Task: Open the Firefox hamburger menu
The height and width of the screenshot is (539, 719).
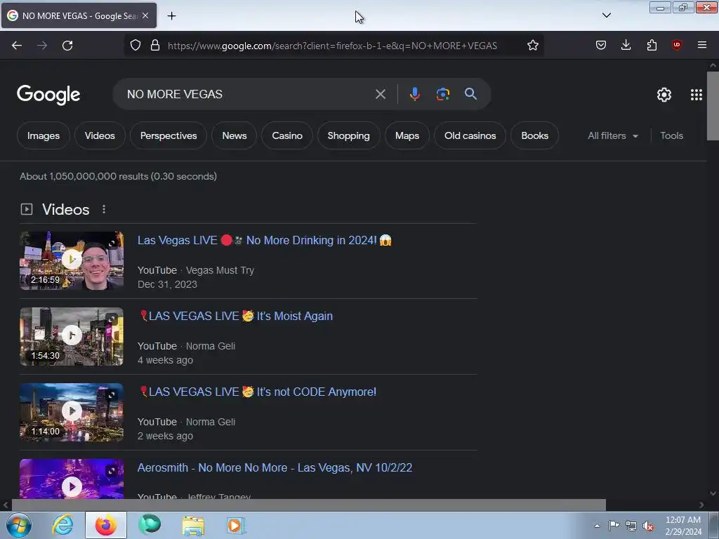Action: 701,45
